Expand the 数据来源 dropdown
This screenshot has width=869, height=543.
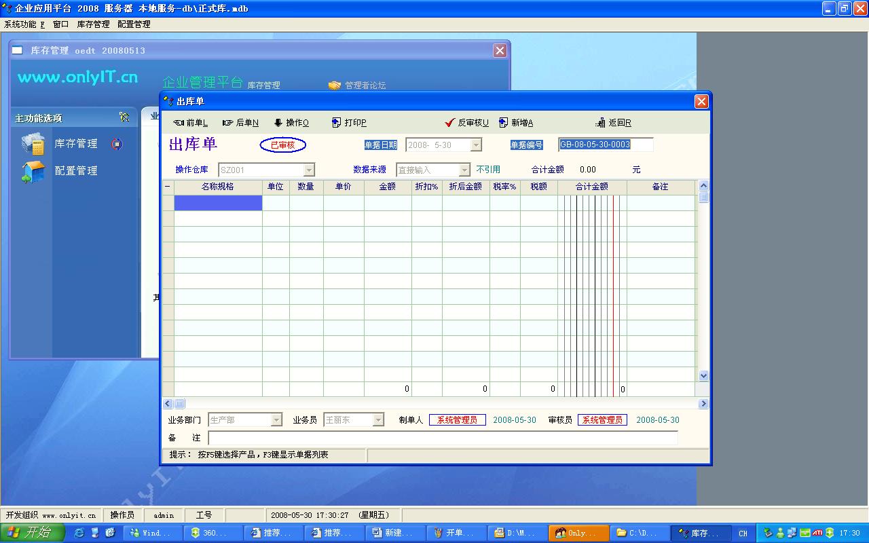464,170
